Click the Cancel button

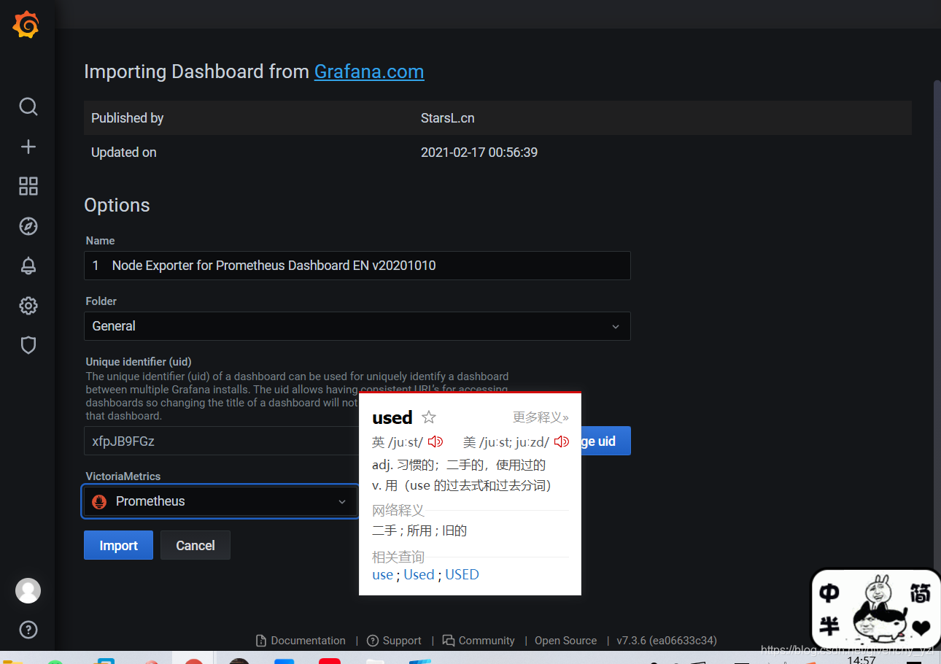195,546
